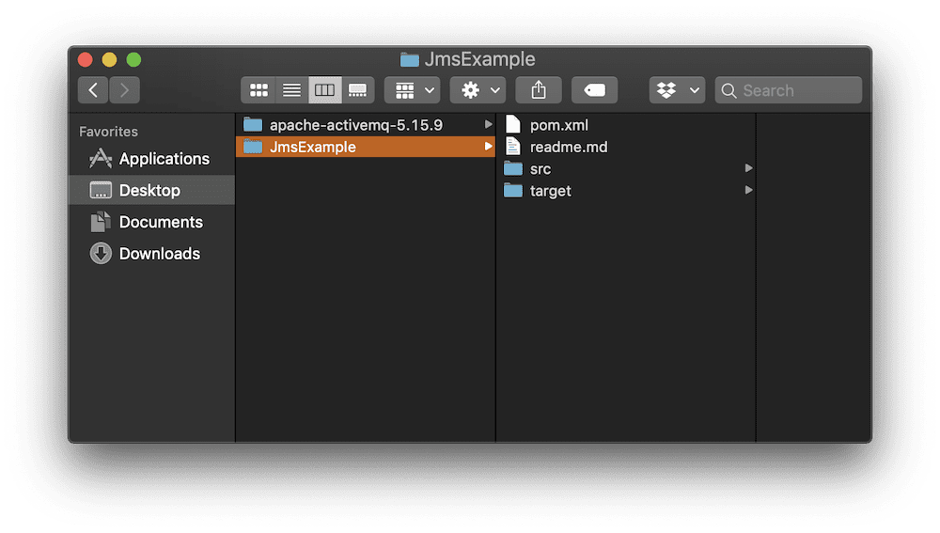940x533 pixels.
Task: Open Documents in the sidebar
Action: click(x=151, y=222)
